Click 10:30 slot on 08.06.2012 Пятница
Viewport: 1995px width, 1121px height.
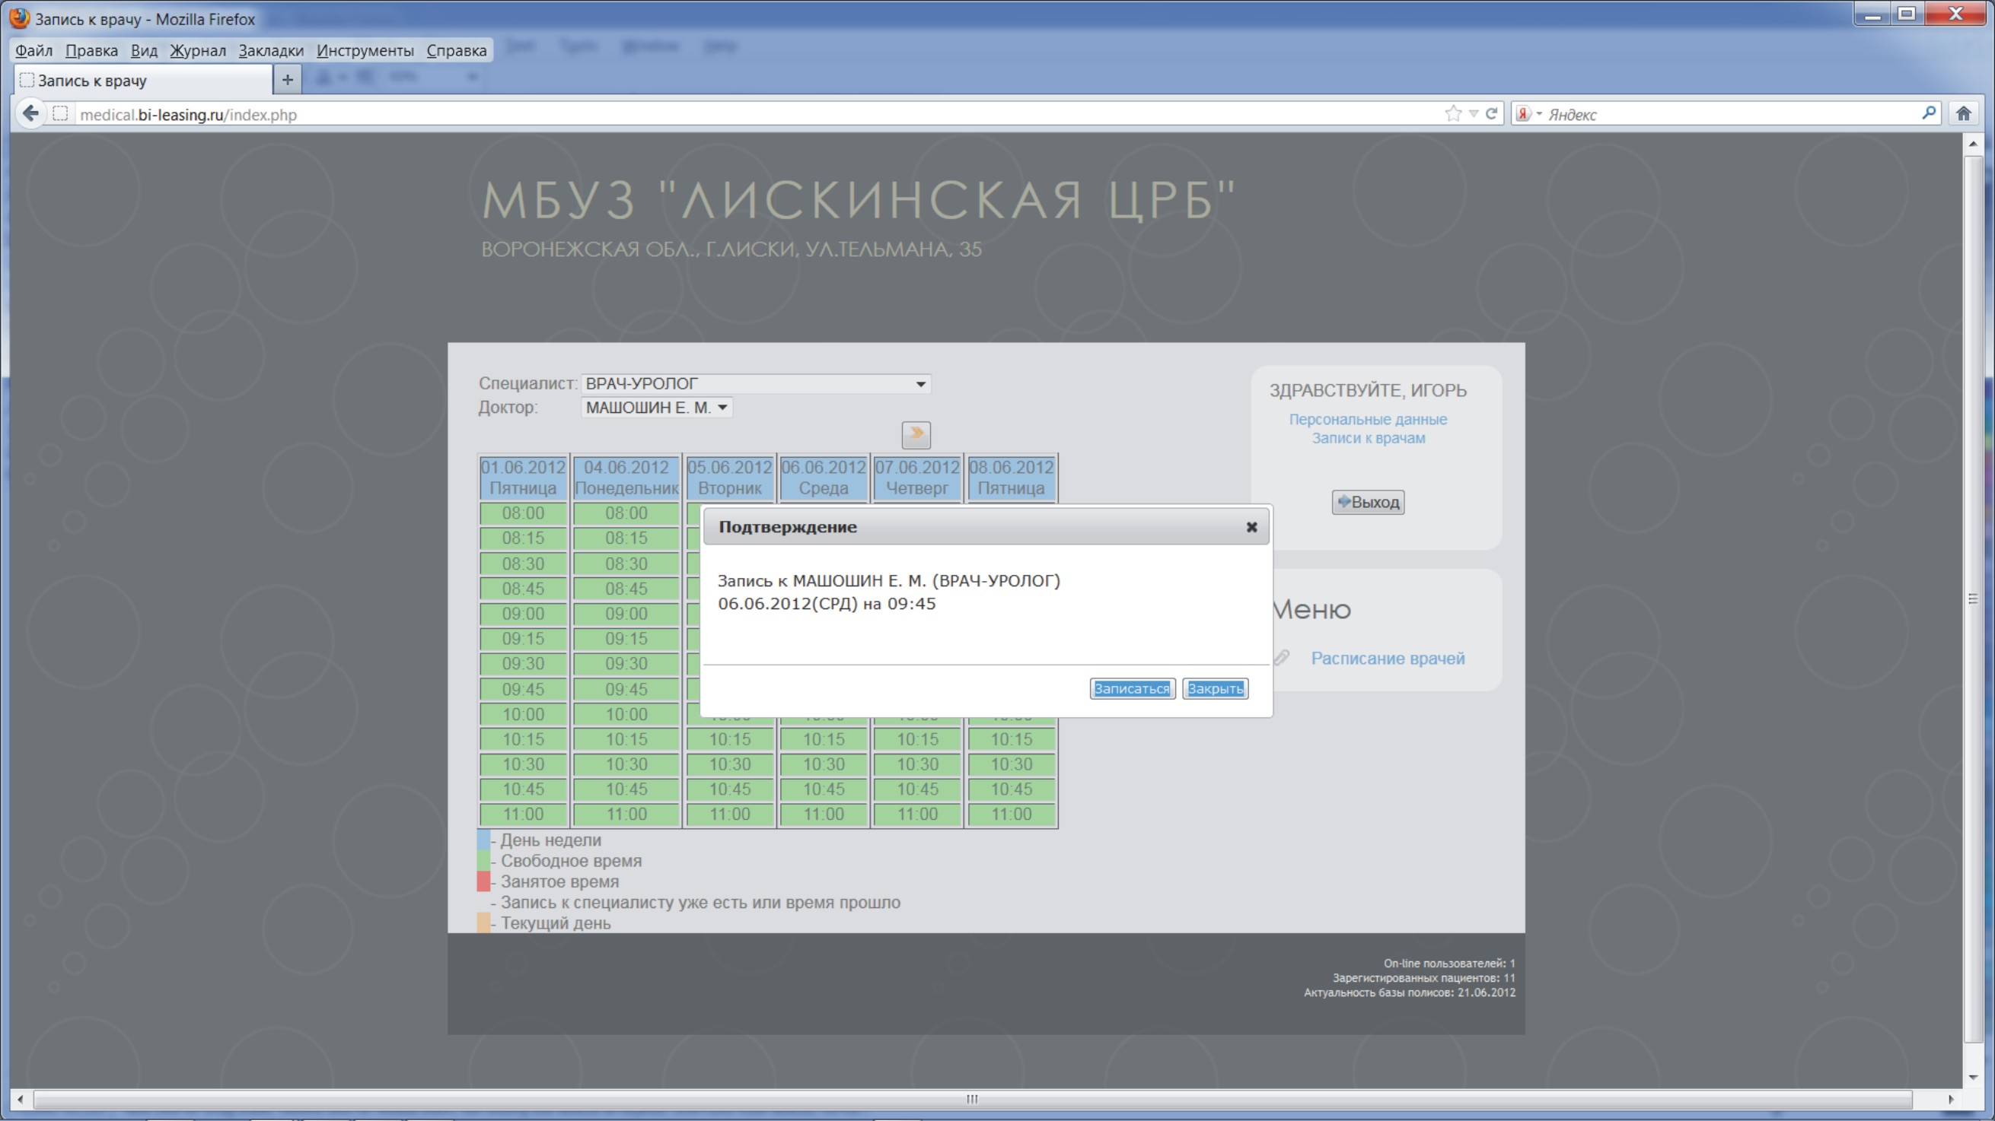point(1011,764)
